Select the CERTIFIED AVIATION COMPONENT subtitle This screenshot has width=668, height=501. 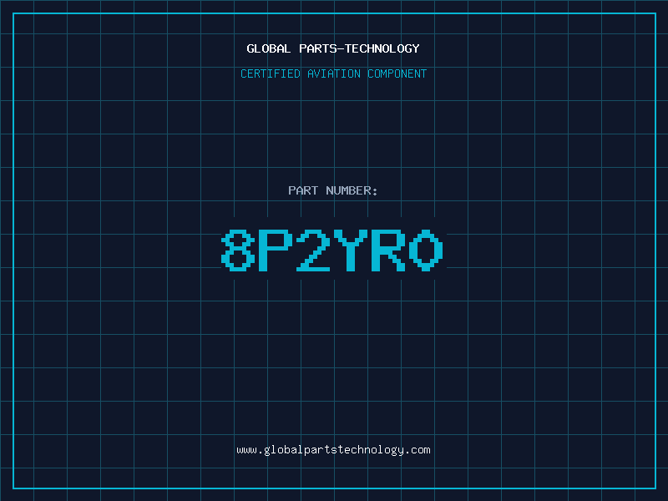[x=333, y=73]
